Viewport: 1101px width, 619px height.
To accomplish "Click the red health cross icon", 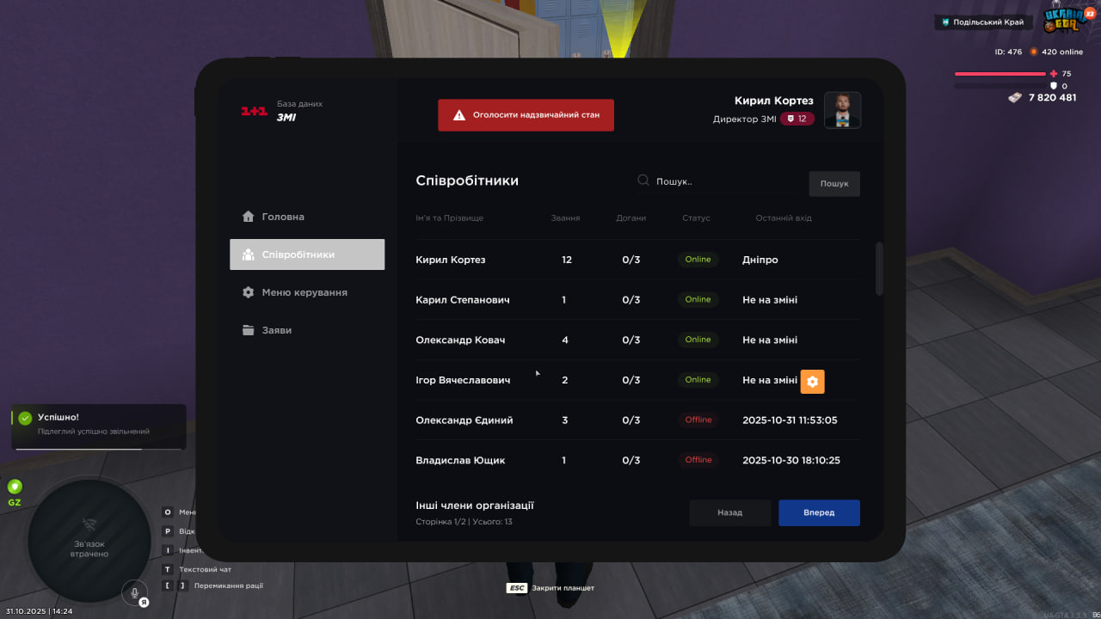I will pyautogui.click(x=1055, y=74).
